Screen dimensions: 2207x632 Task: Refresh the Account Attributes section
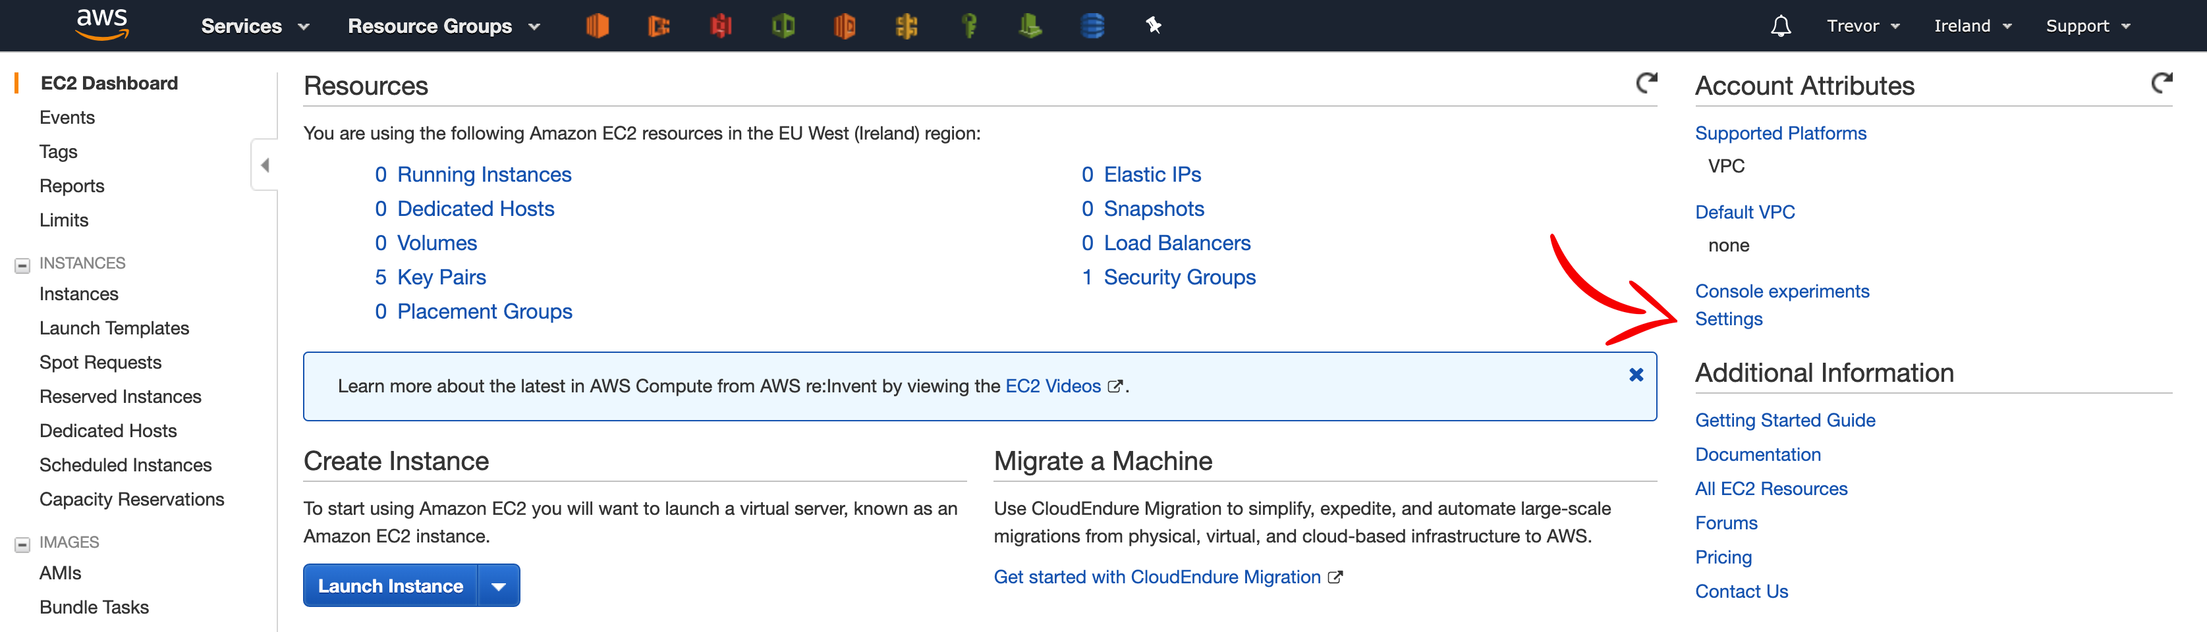coord(2162,83)
